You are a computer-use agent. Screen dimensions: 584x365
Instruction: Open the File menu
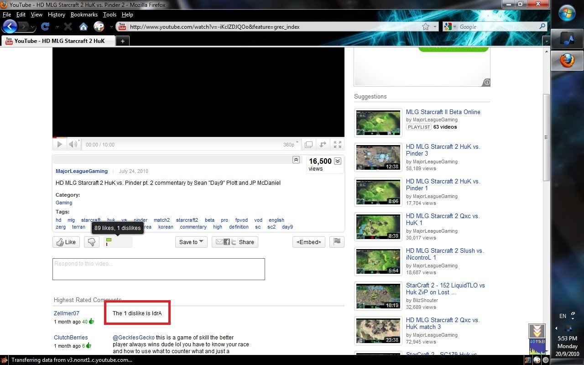click(6, 15)
